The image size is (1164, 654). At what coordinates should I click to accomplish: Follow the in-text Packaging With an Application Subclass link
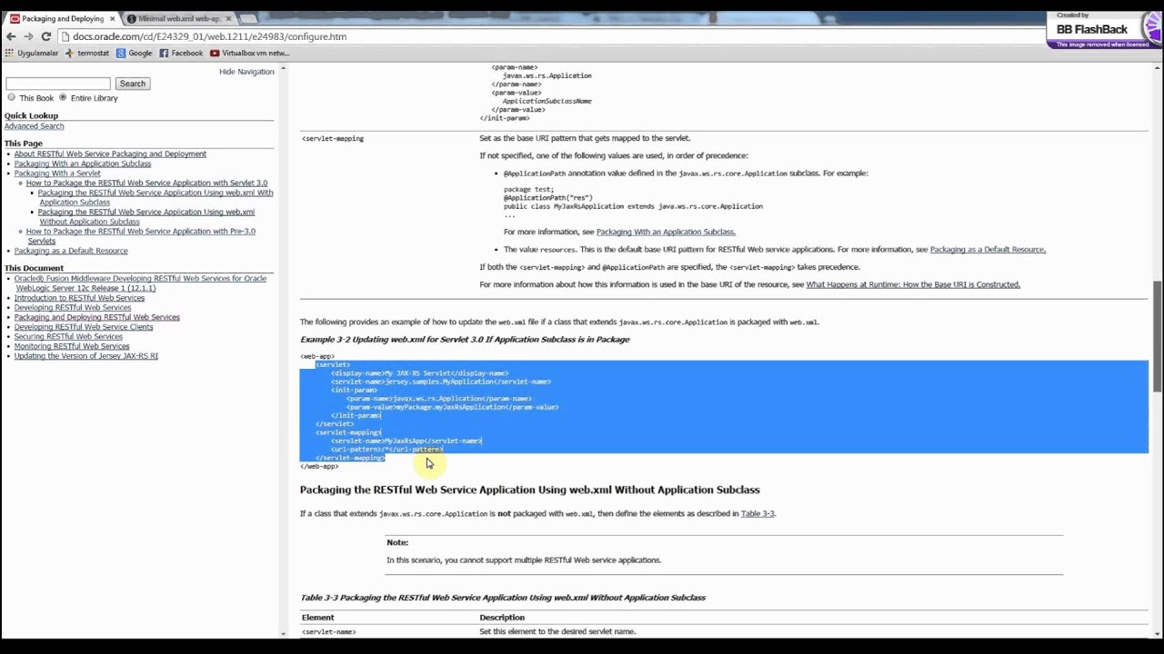[x=666, y=232]
